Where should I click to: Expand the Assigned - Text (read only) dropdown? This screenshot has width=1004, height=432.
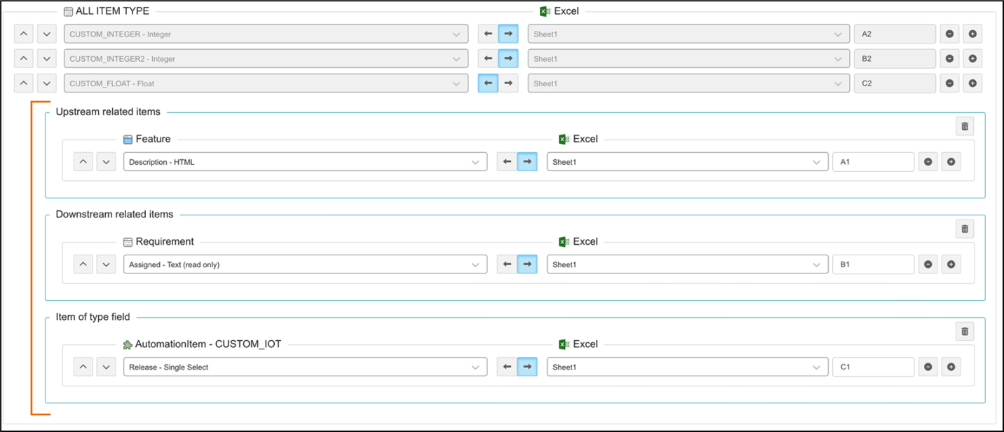[x=305, y=264]
